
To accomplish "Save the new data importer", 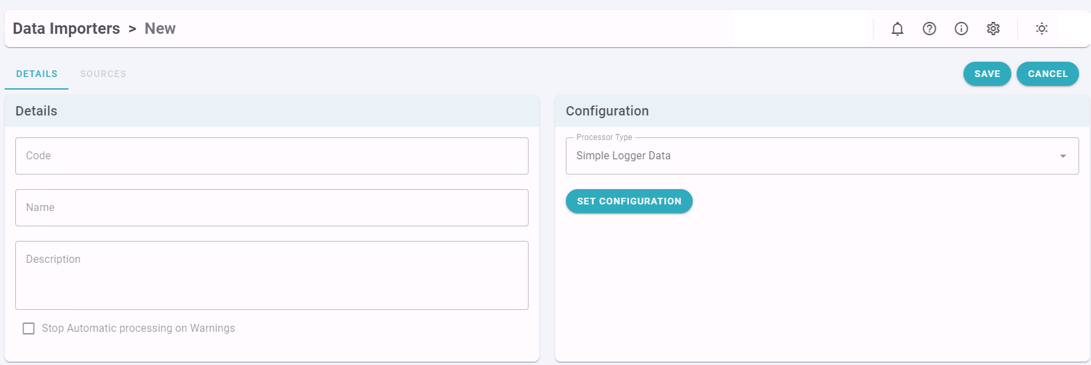I will [987, 74].
